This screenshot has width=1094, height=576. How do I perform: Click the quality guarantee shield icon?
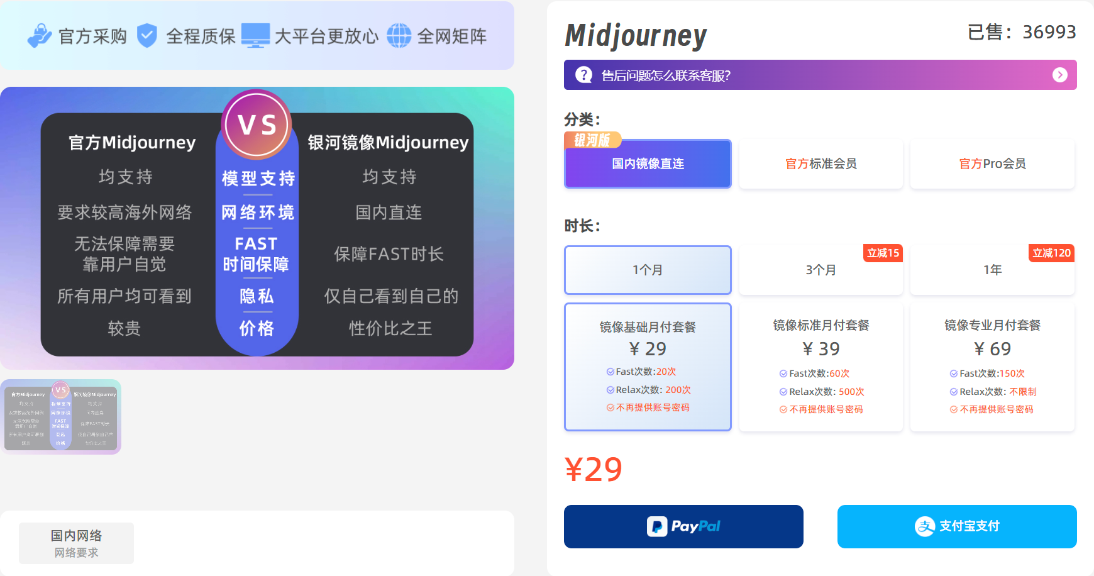[x=148, y=36]
